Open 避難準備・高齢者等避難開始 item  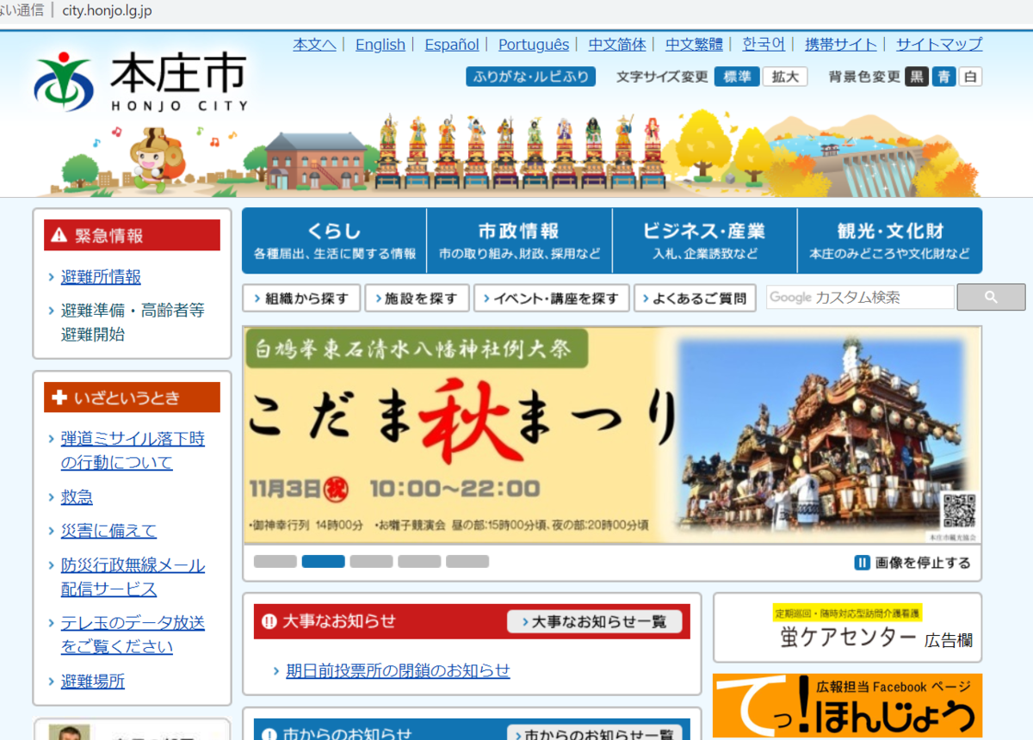coord(133,323)
